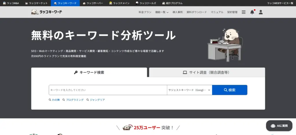This screenshot has height=135, width=296.
Task: Open ラッコマーケット in the top bar
Action: coord(37,3)
